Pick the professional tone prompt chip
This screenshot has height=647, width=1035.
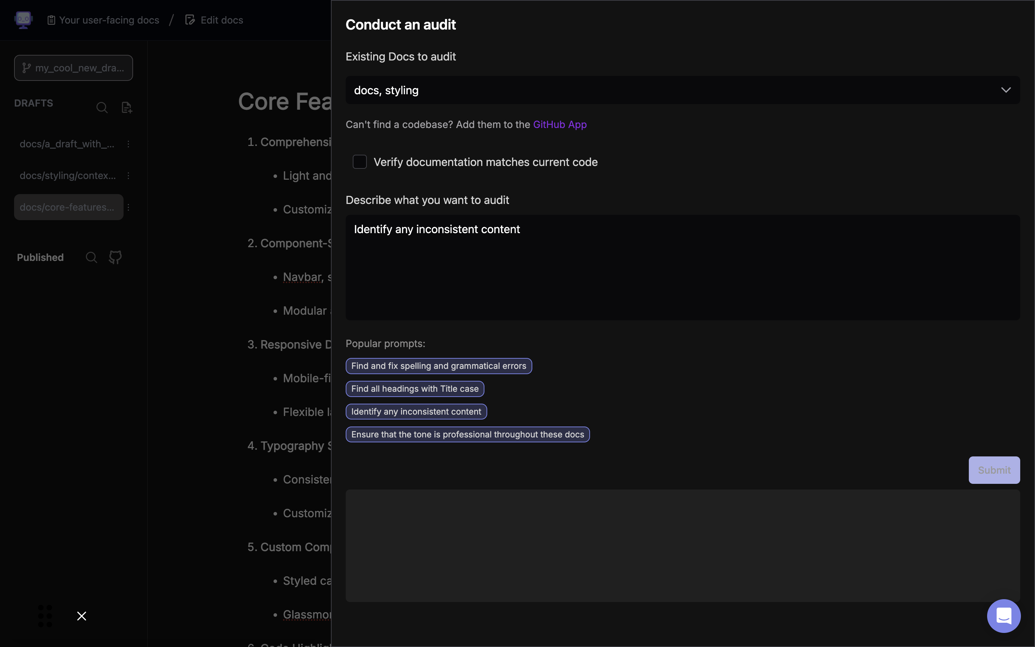tap(468, 434)
